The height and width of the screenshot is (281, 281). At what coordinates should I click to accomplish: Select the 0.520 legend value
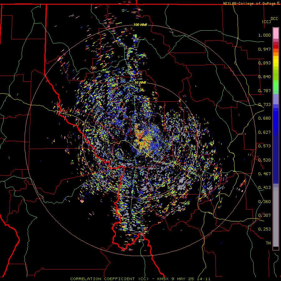(x=264, y=160)
